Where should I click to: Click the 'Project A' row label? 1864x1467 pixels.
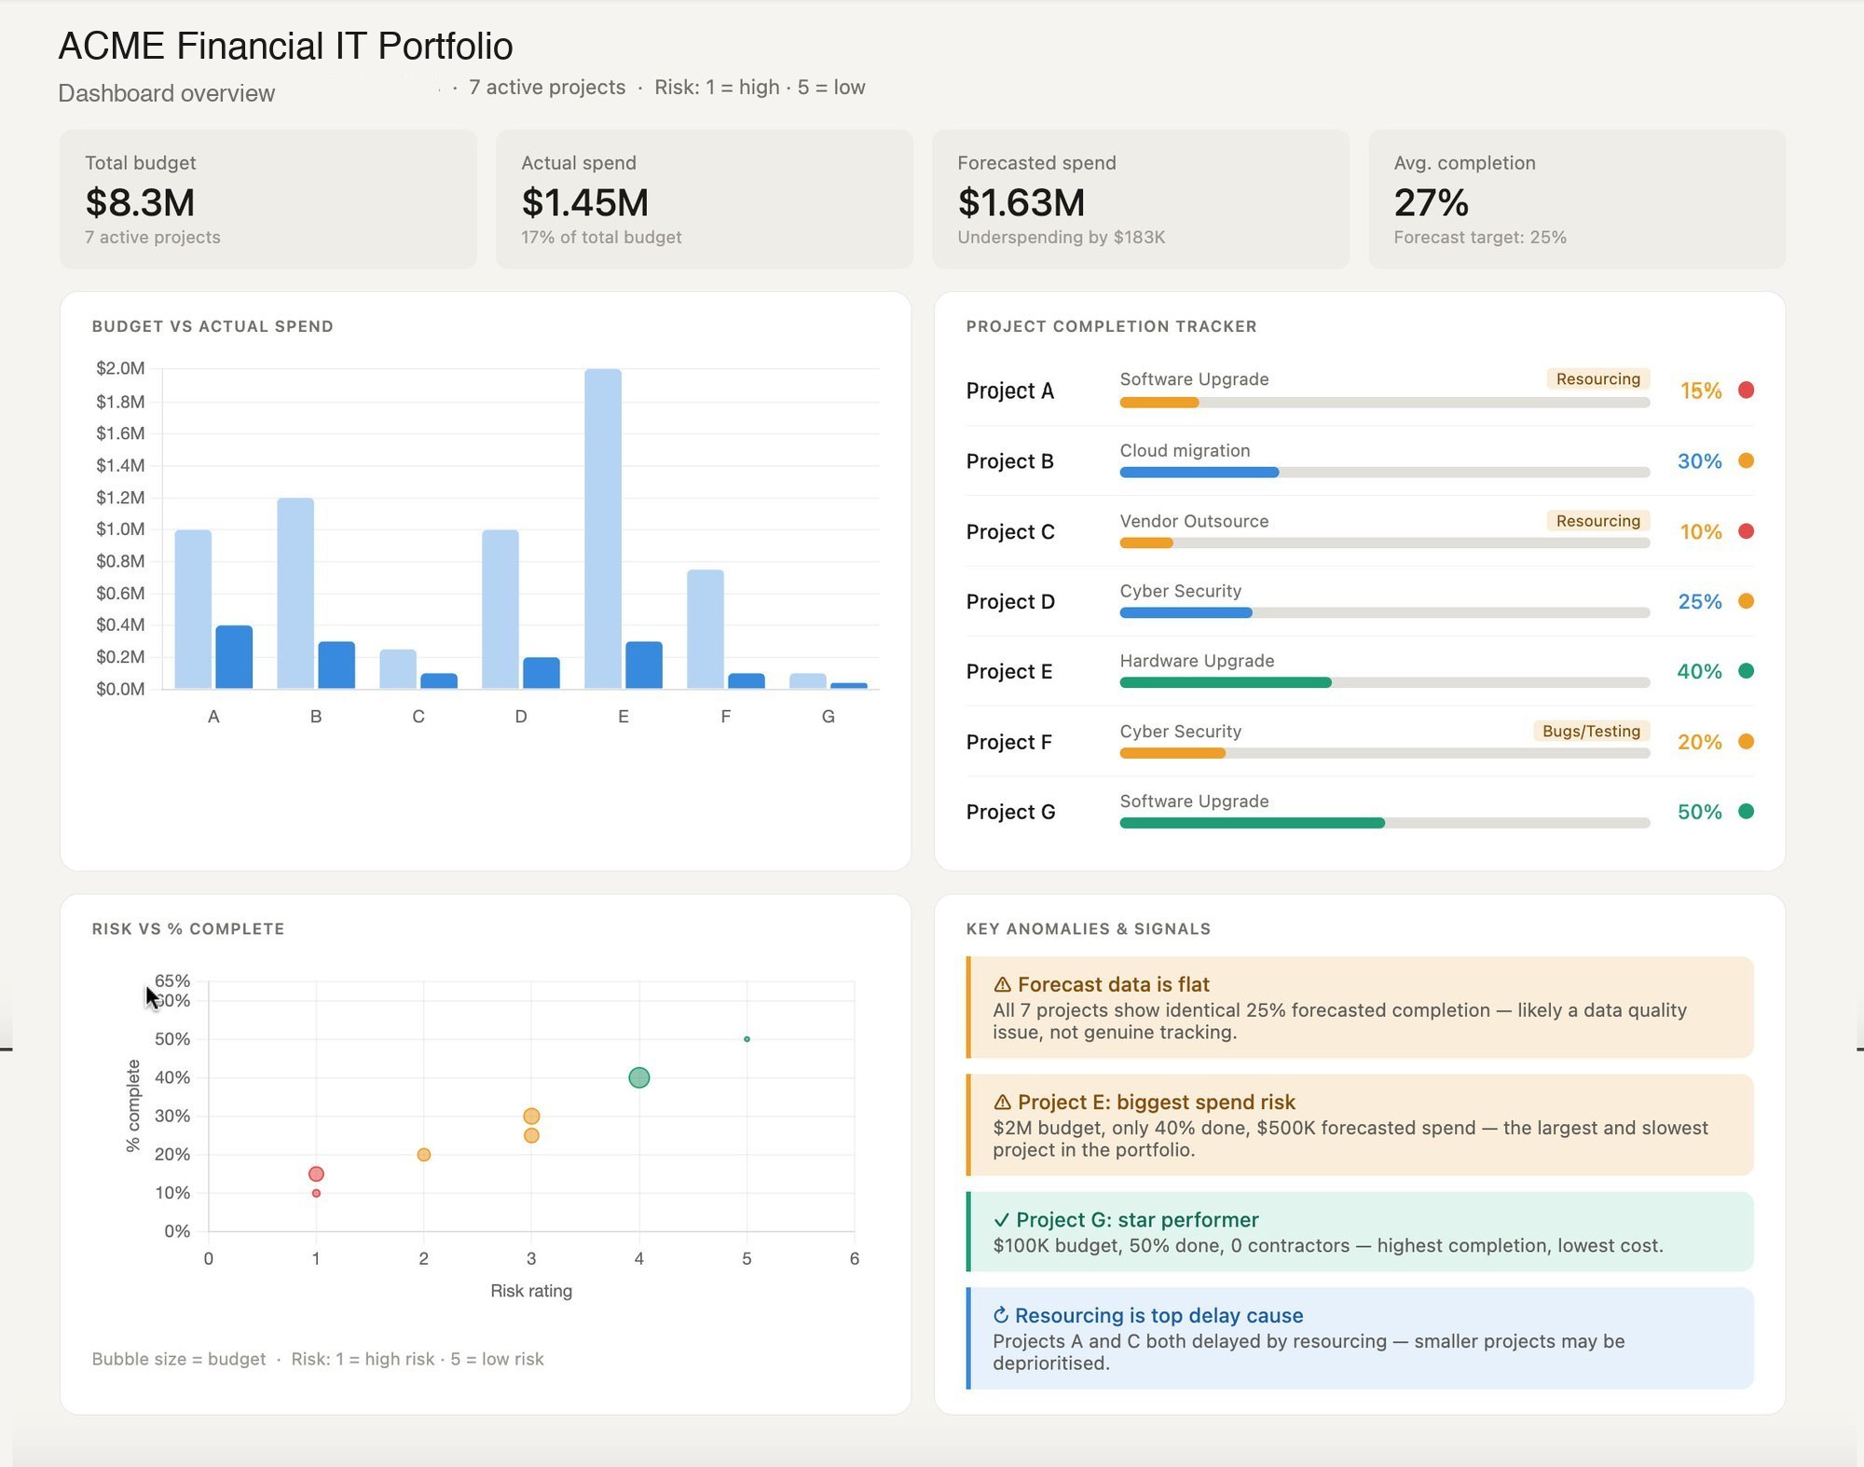click(x=1009, y=391)
